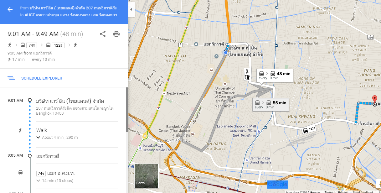Share the route with share icon

[103, 34]
